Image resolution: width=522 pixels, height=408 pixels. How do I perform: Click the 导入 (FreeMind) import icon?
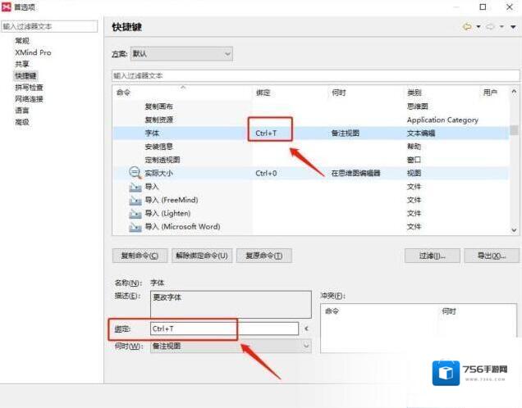pos(135,200)
